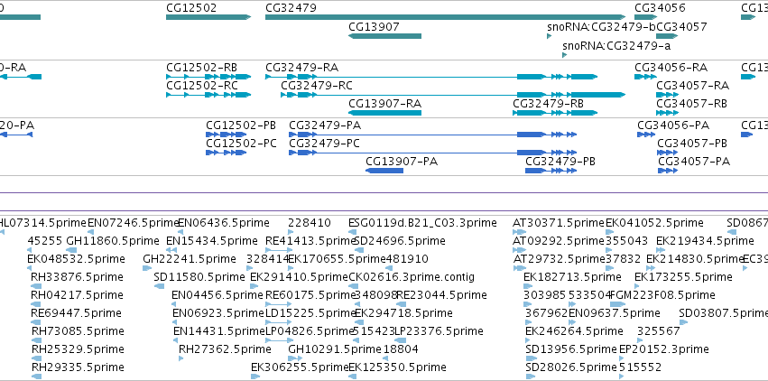Click EST 325567 label
Image resolution: width=768 pixels, height=381 pixels.
click(x=659, y=331)
